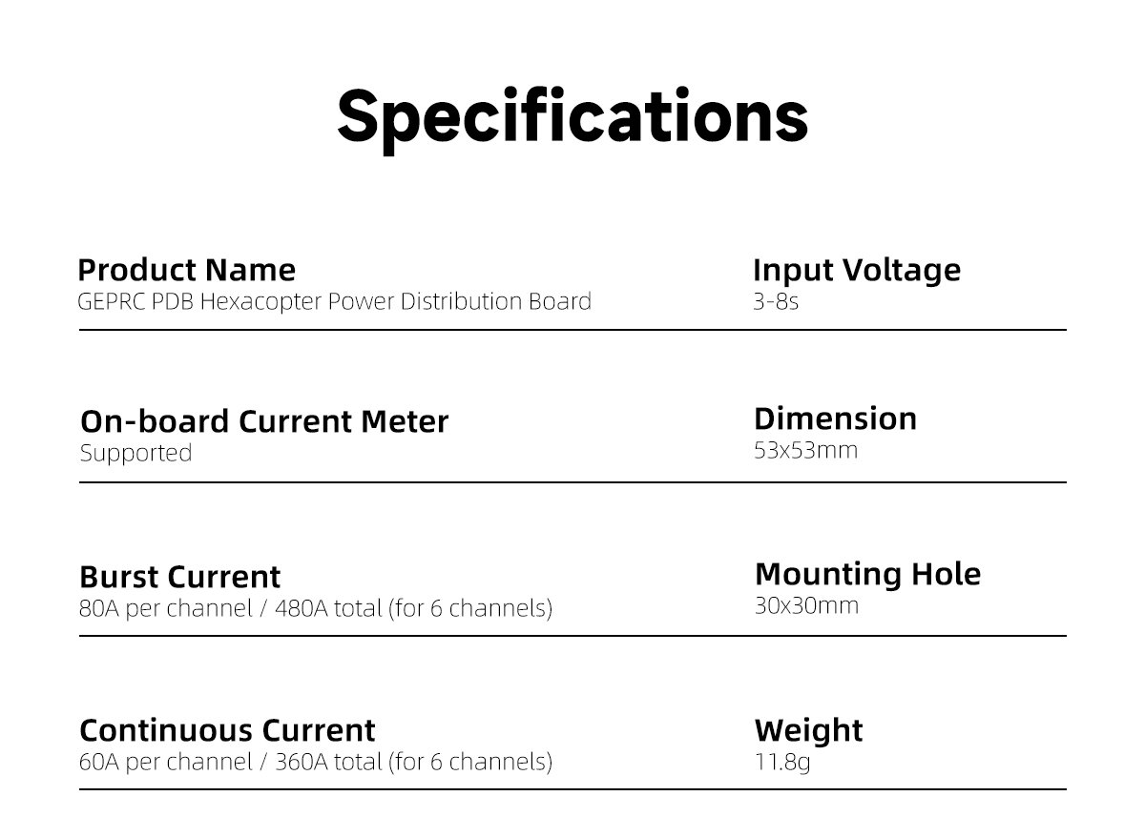Click the Continuous Current label

227,730
